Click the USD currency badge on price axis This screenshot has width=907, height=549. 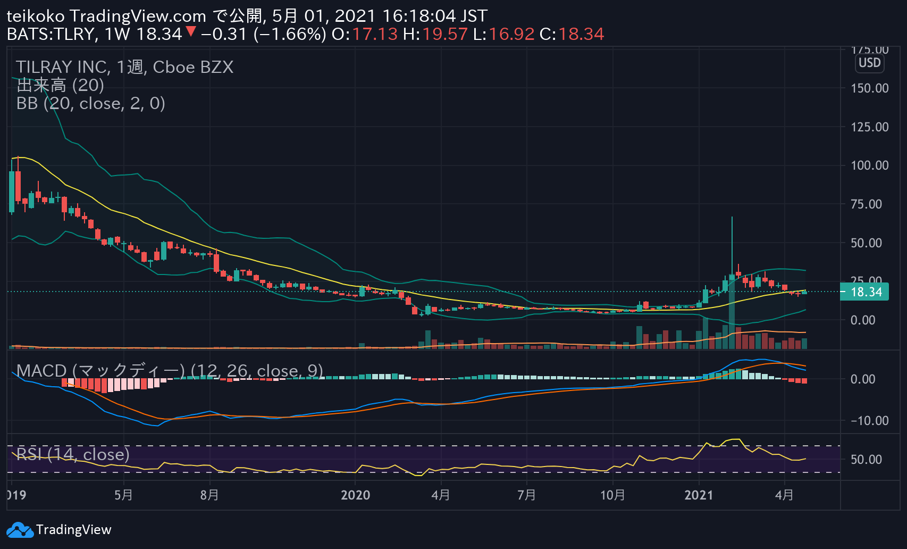pyautogui.click(x=869, y=63)
